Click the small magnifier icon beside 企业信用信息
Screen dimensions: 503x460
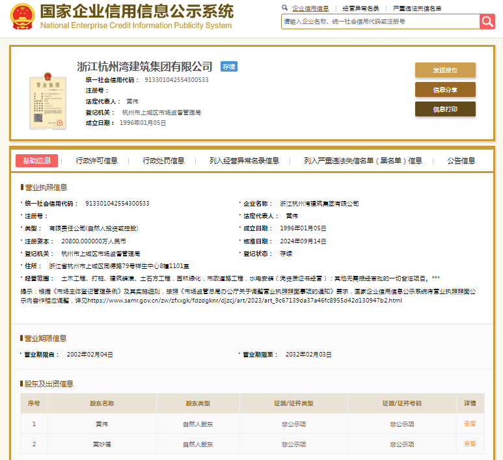pos(284,8)
